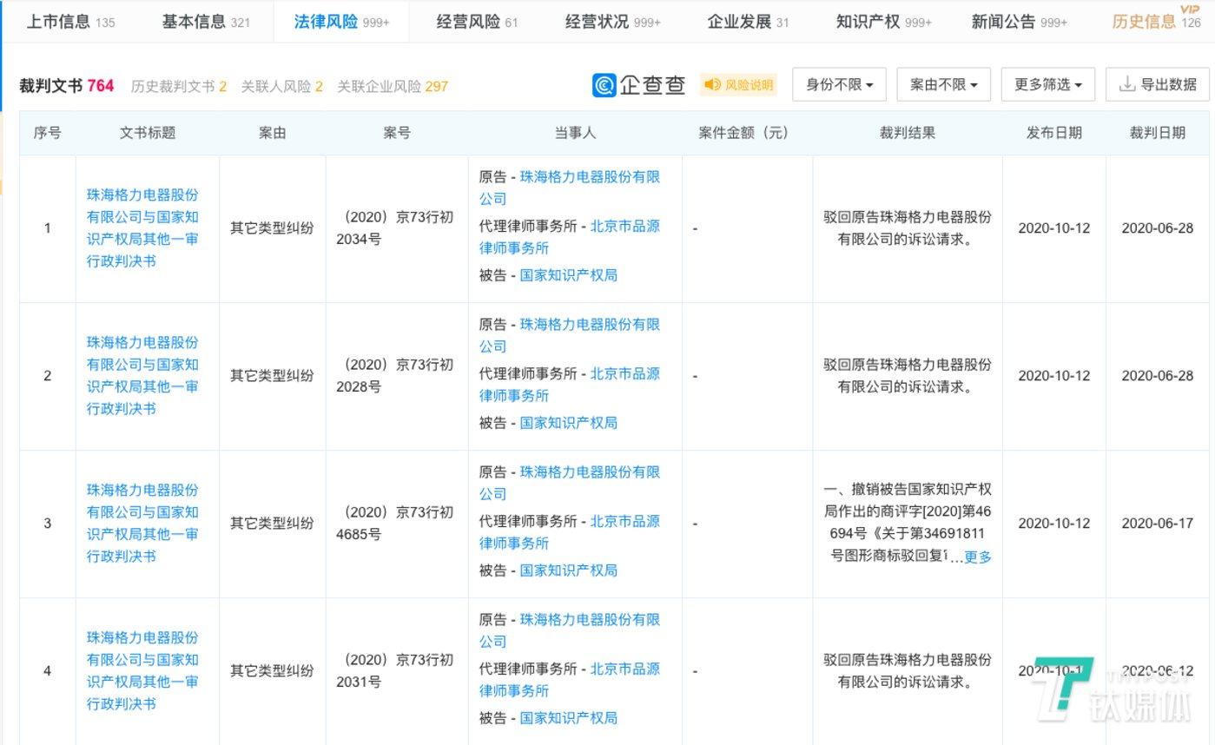Click judgment result text in row 2
This screenshot has height=745, width=1215.
click(x=908, y=376)
